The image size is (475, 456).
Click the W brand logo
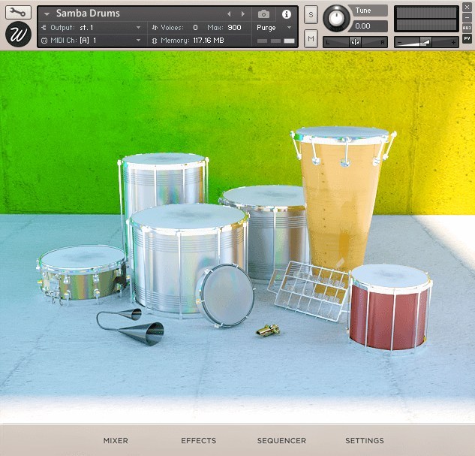[18, 35]
